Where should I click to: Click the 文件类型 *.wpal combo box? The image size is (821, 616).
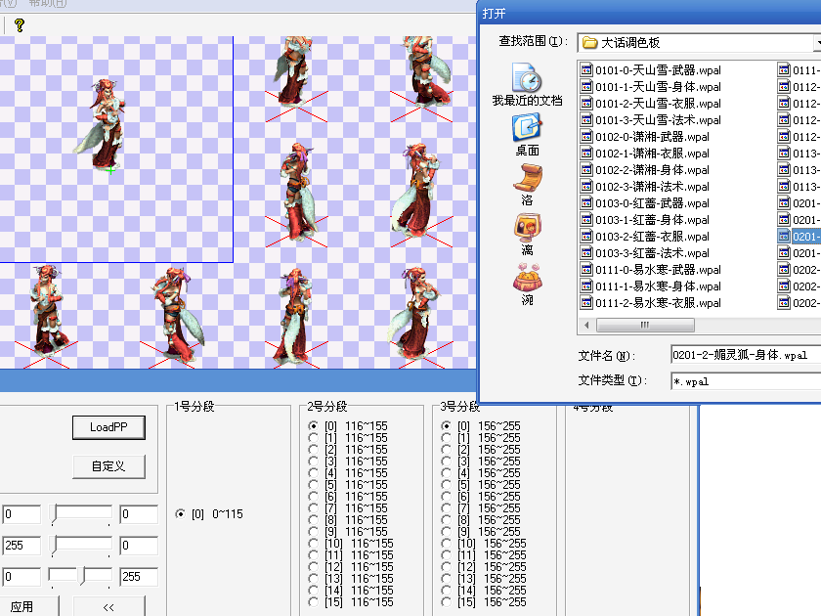[746, 381]
